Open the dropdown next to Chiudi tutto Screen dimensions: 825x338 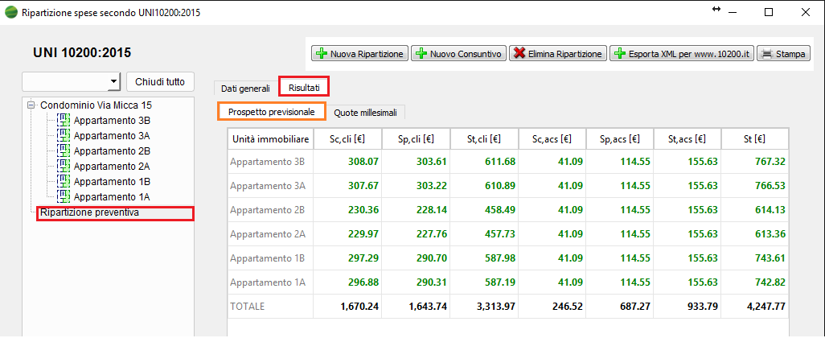pos(112,81)
